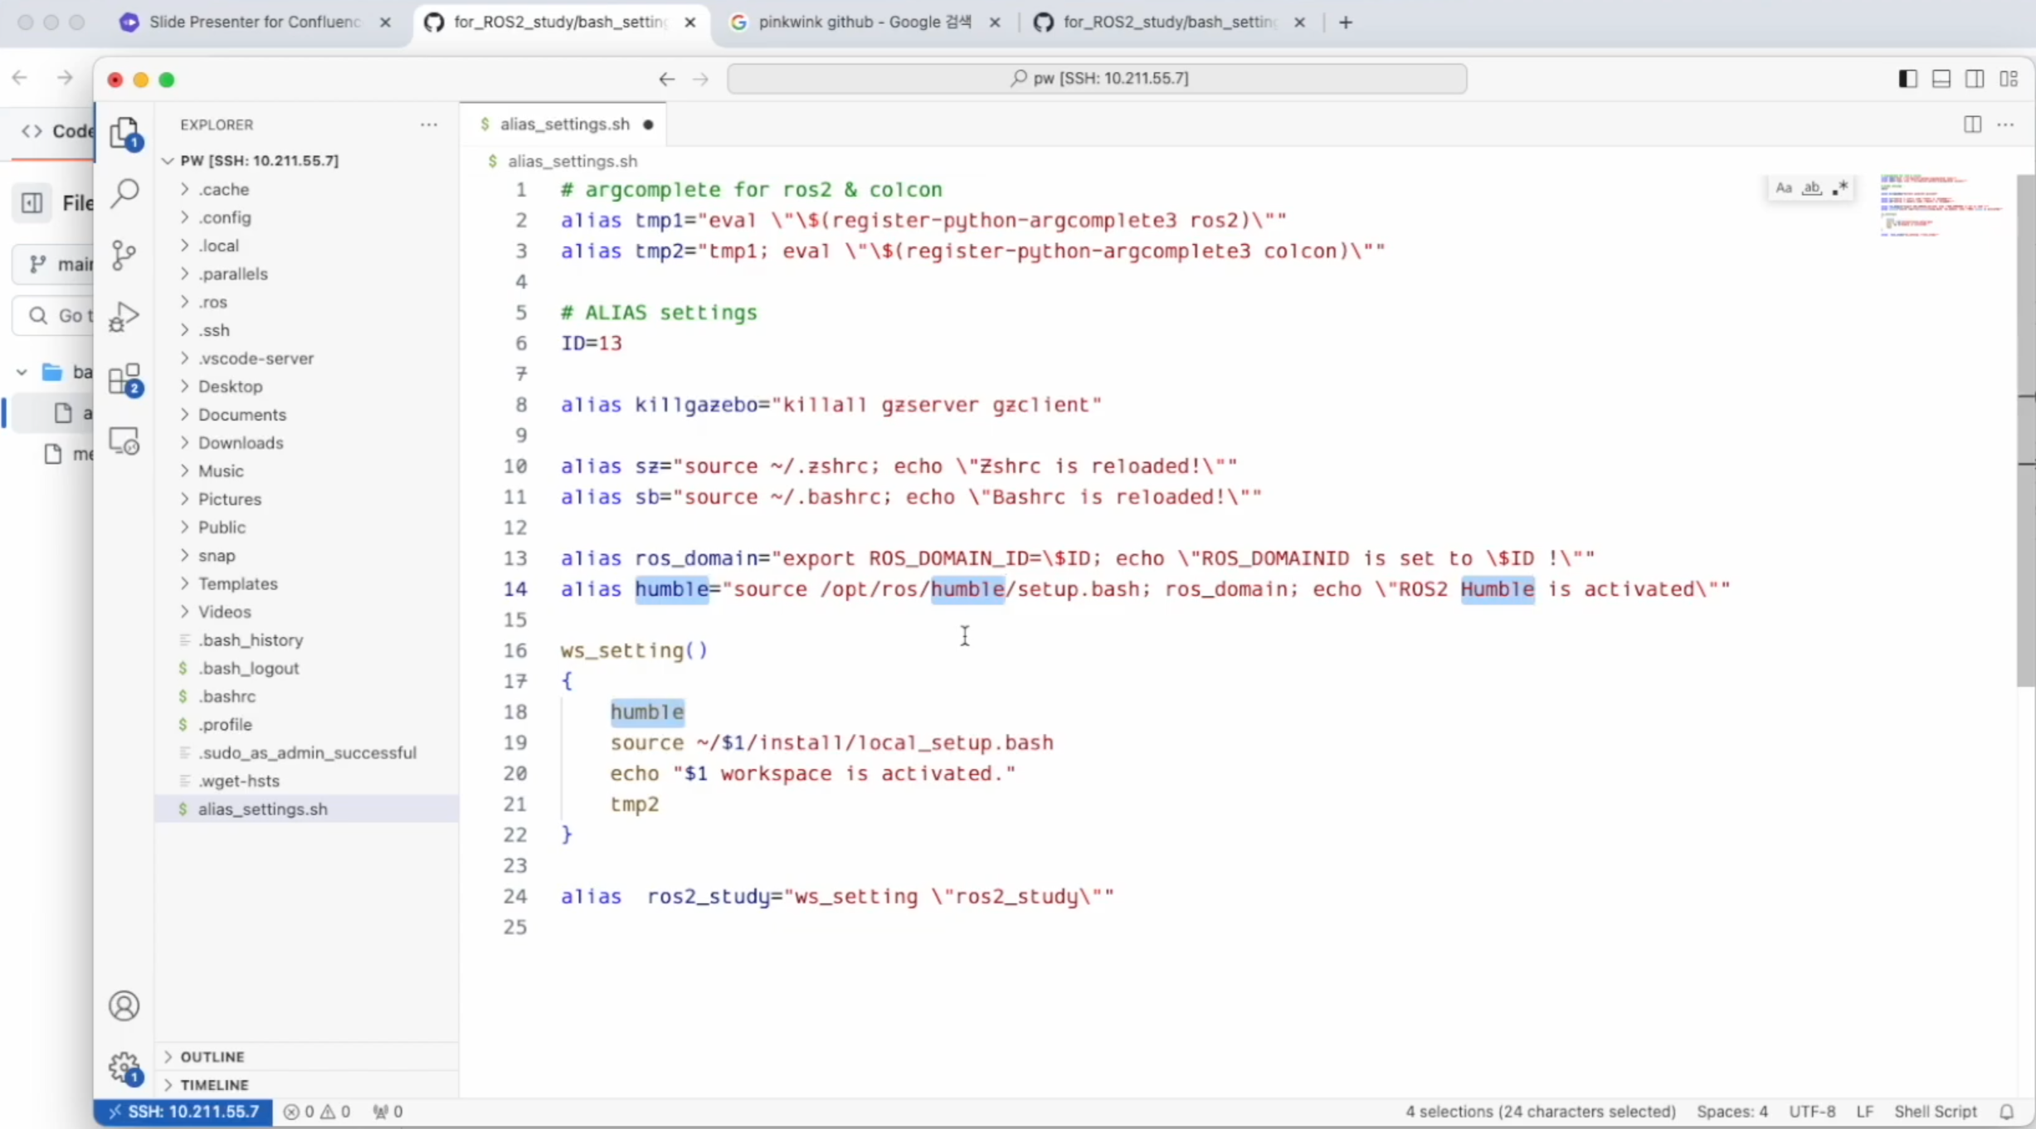
Task: Open the Remote Explorer view
Action: pos(124,441)
